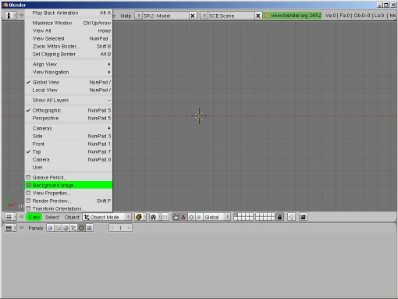The height and width of the screenshot is (299, 398).
Task: Select the User view entry
Action: click(69, 167)
